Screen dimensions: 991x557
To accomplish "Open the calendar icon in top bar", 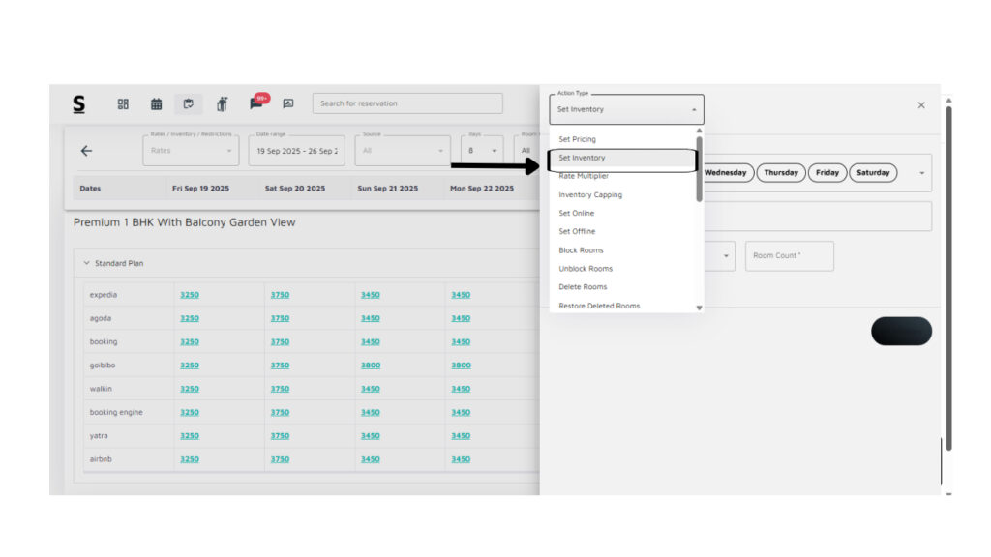I will pyautogui.click(x=156, y=103).
